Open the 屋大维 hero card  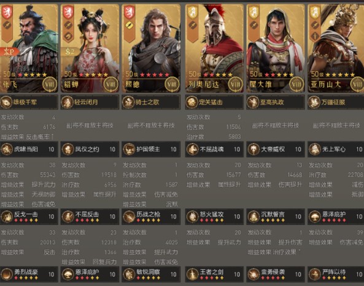click(x=276, y=48)
